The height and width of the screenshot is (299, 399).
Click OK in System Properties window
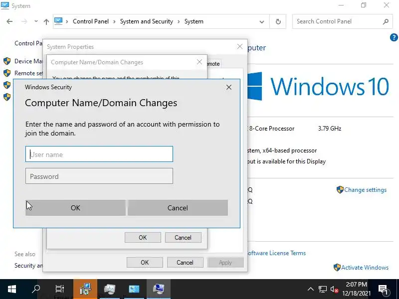(x=145, y=263)
